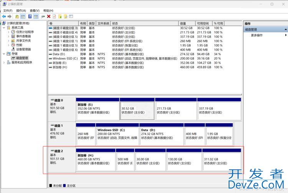The width and height of the screenshot is (288, 193).
Task: Click the Performance (性能) icon in tree
Action: [13, 45]
